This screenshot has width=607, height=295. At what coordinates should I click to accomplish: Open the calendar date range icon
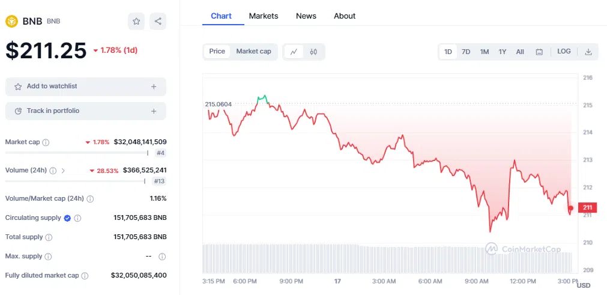pyautogui.click(x=539, y=52)
